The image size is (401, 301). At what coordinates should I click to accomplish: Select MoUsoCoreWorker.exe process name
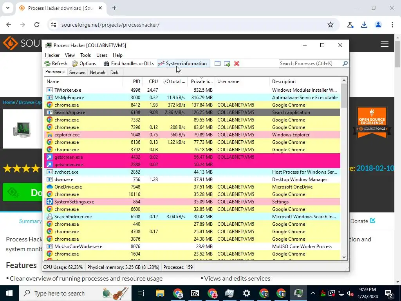(x=78, y=247)
